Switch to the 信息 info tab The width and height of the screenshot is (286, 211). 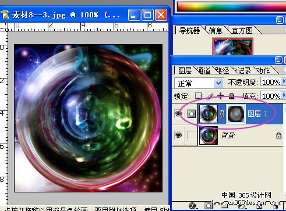point(216,31)
